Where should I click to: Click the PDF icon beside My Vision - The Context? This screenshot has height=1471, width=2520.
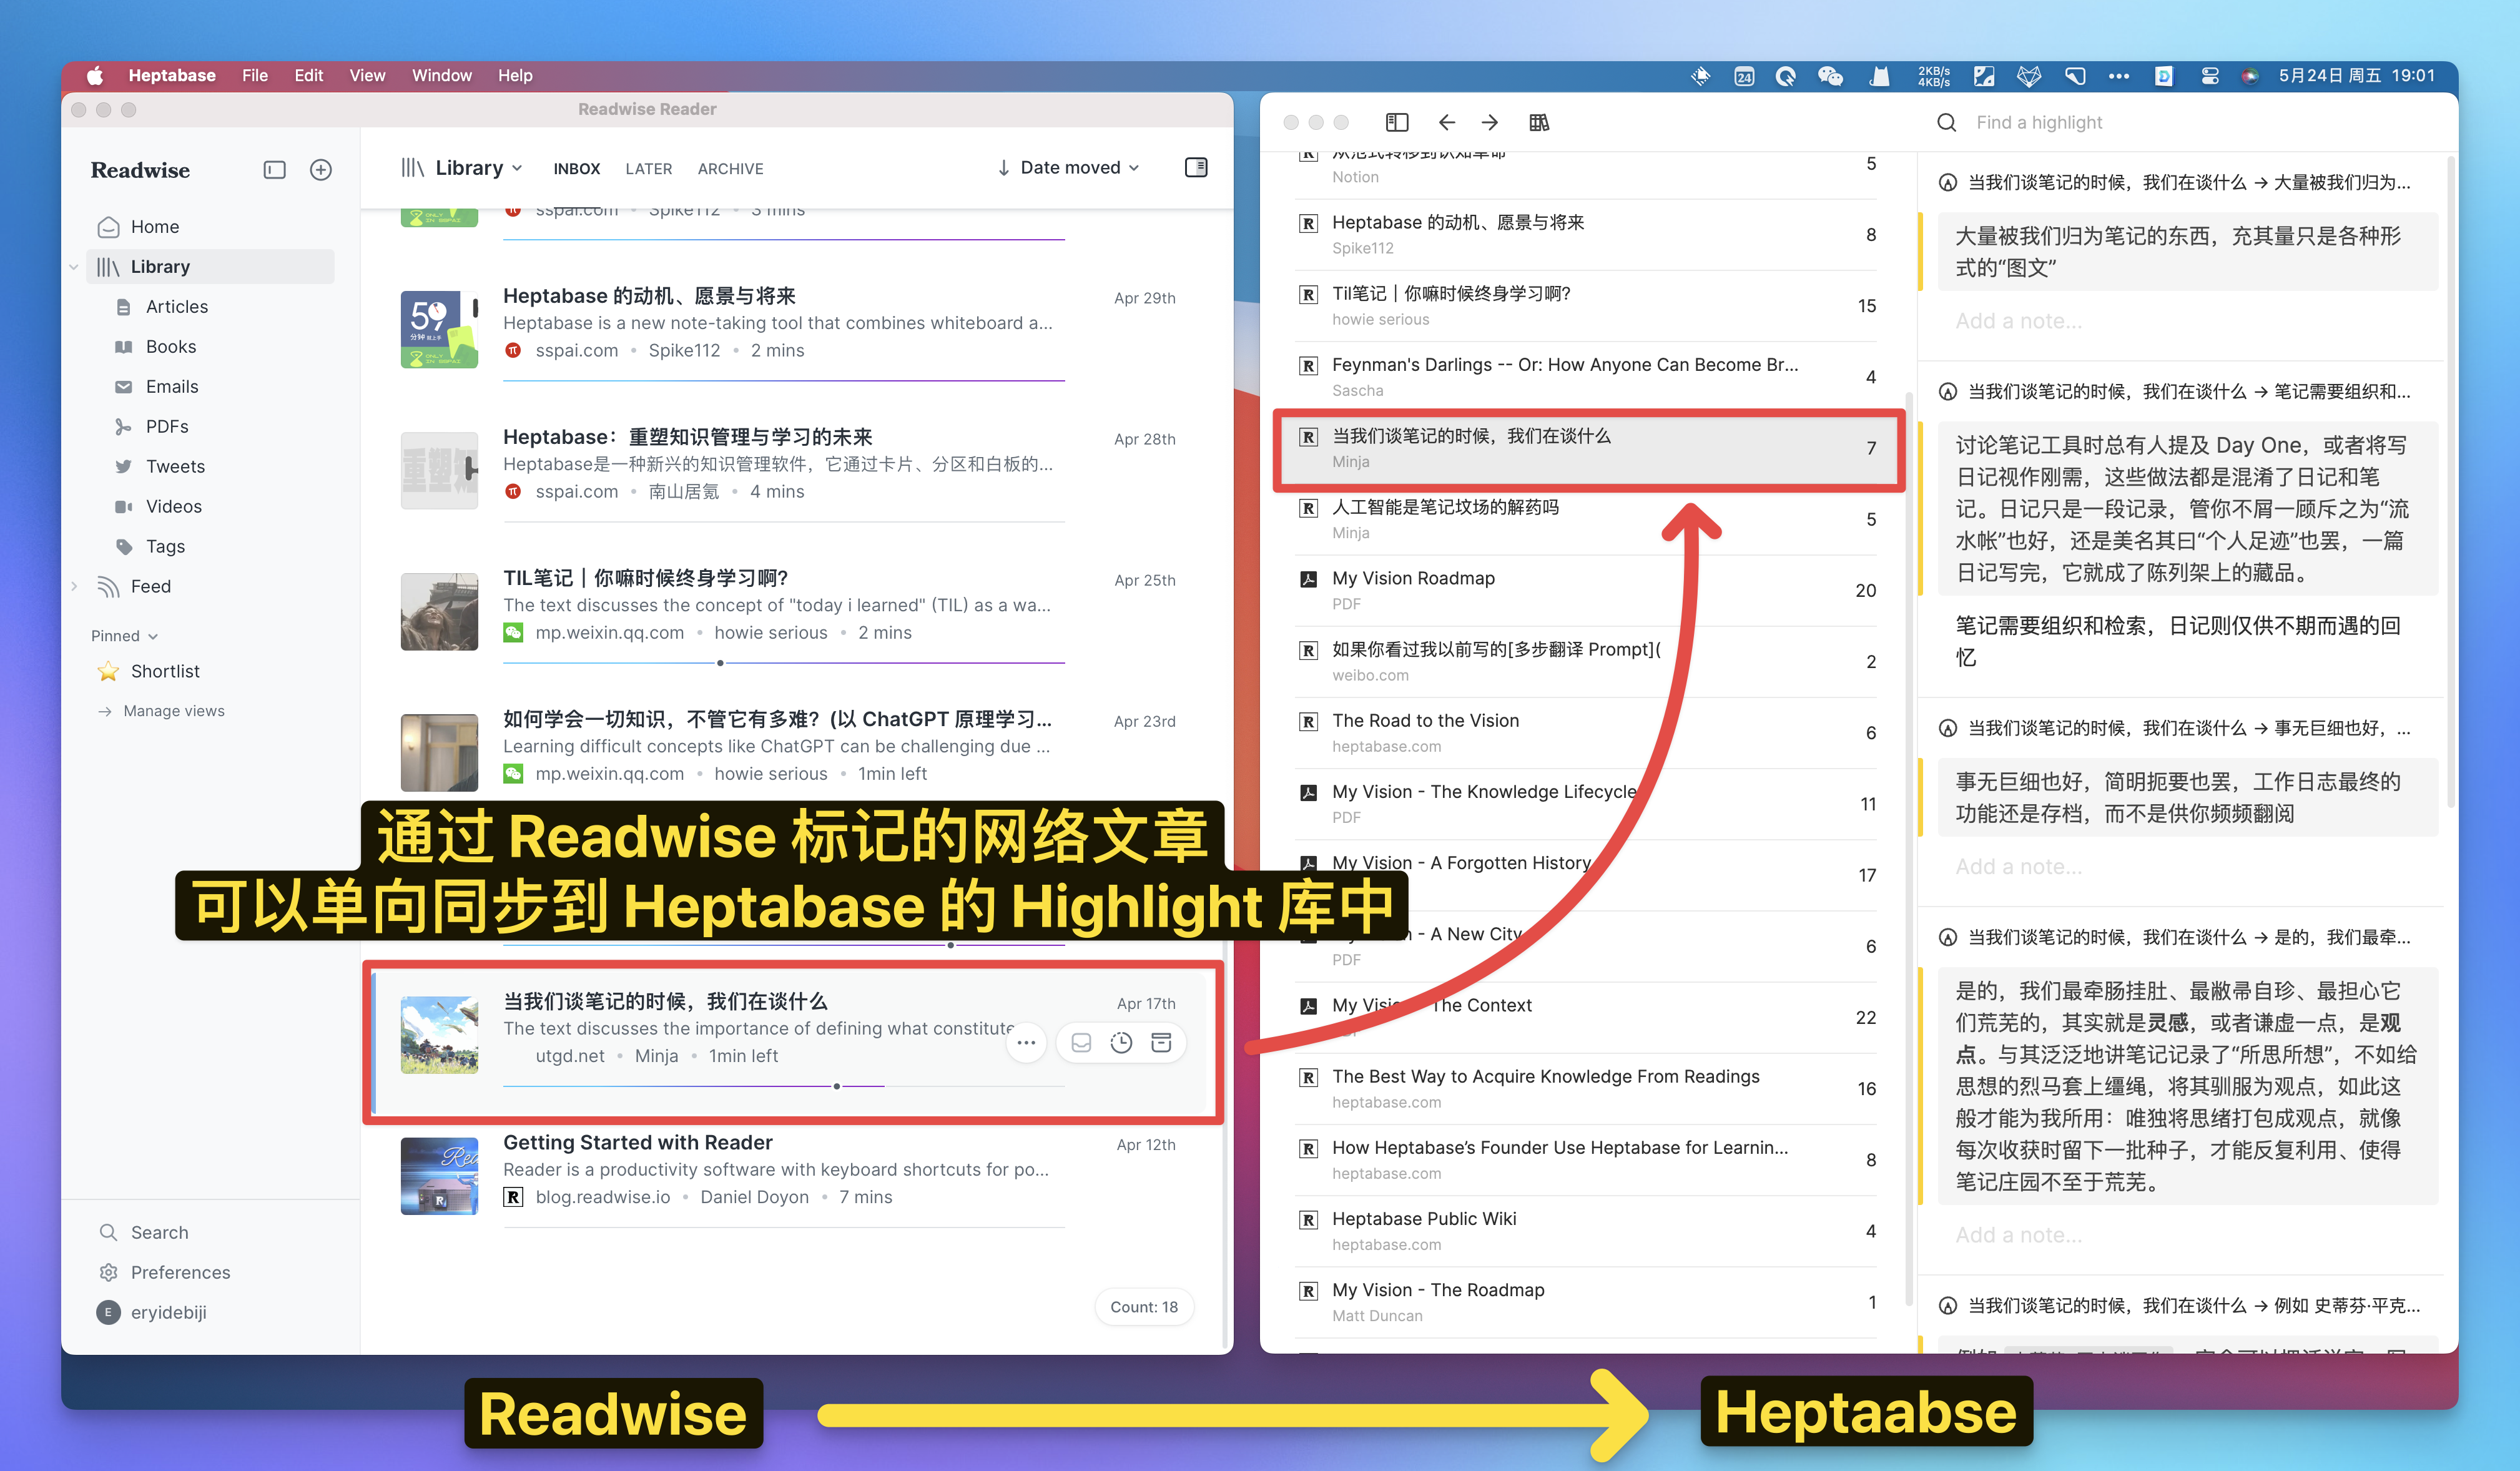(1308, 1006)
